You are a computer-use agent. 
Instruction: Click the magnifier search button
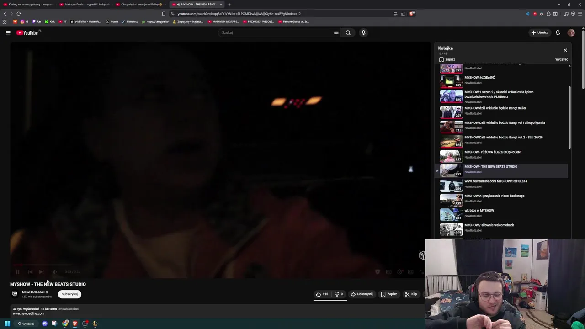pos(348,32)
